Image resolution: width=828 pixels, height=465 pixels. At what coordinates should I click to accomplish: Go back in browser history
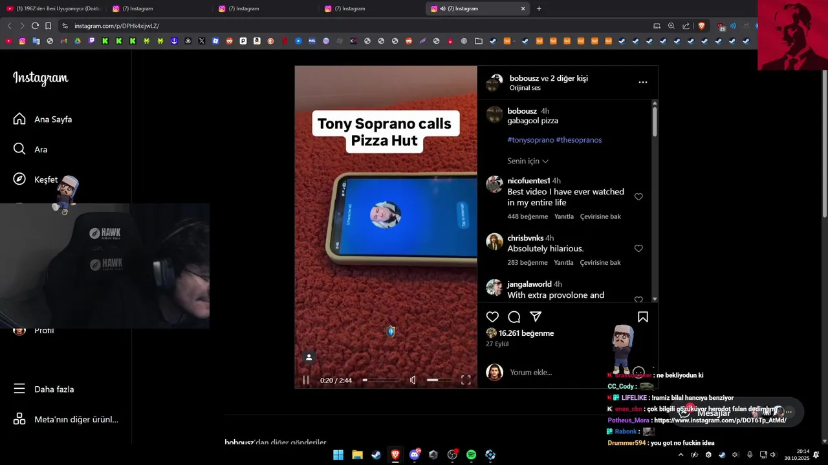9,26
